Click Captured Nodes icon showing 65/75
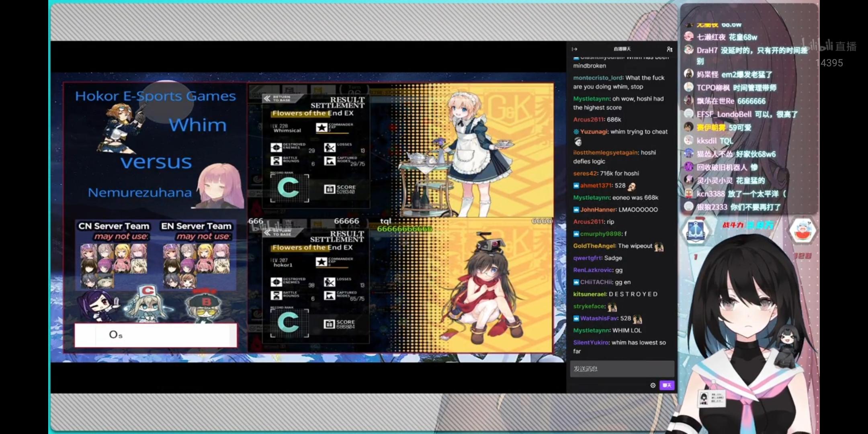This screenshot has width=868, height=434. pyautogui.click(x=330, y=295)
